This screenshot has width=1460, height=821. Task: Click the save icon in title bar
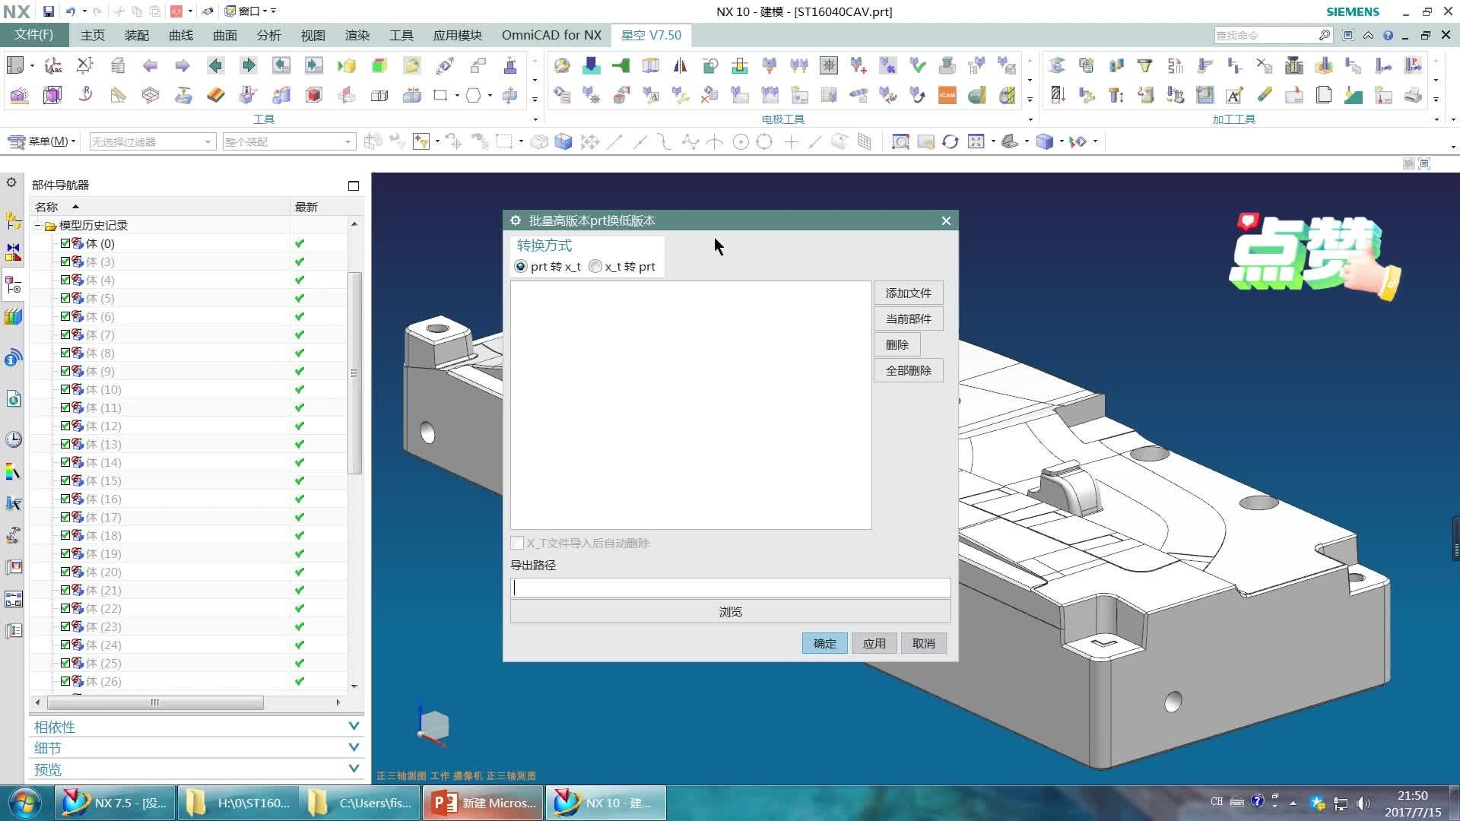pos(48,11)
